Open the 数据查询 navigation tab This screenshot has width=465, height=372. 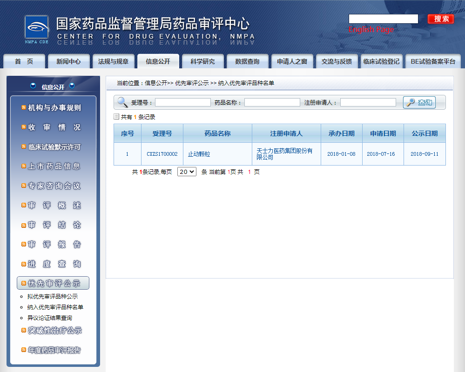pos(247,61)
